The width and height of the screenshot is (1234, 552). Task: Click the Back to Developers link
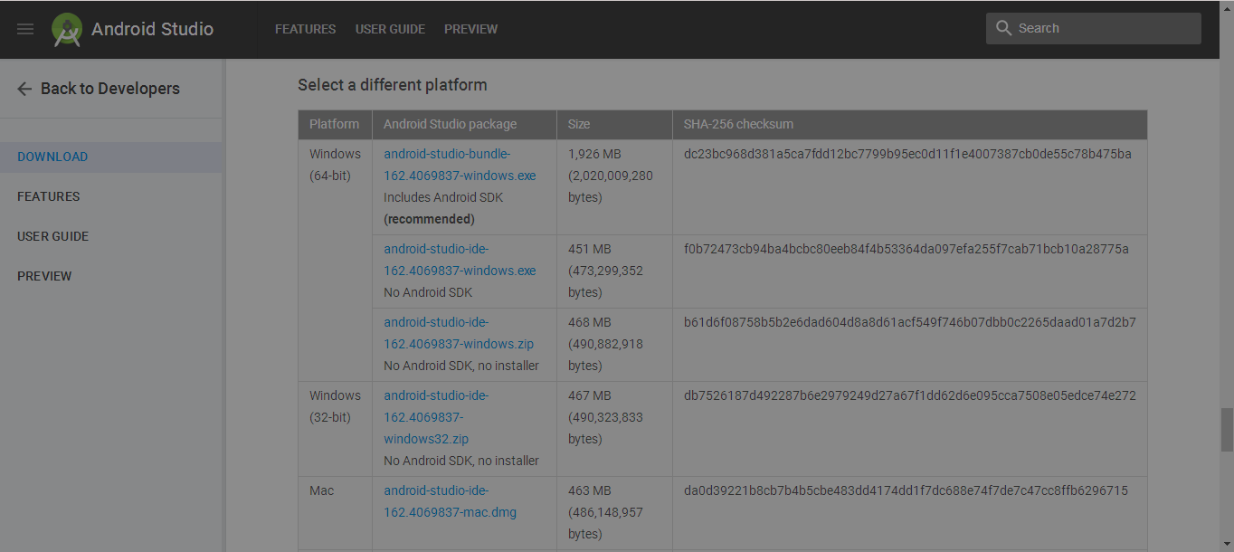(110, 89)
